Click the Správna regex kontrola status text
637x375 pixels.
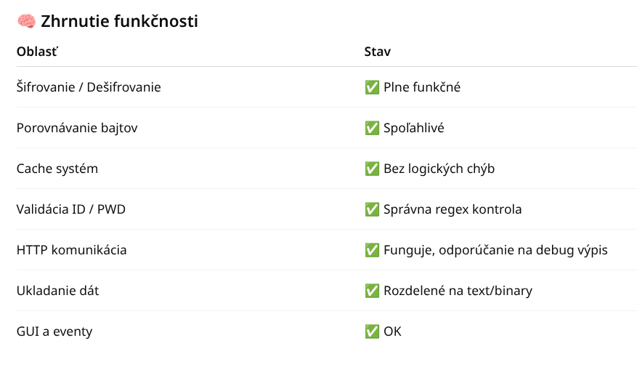pos(453,209)
